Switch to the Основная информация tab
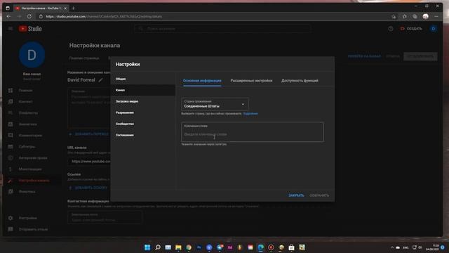Viewport: 449px width, 253px height. pyautogui.click(x=202, y=81)
